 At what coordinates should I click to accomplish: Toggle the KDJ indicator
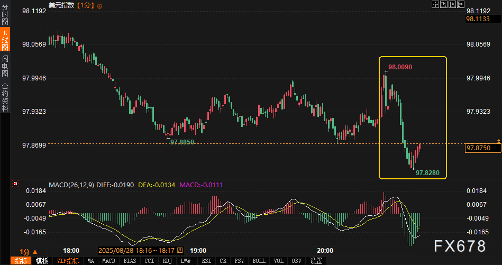tap(167, 261)
